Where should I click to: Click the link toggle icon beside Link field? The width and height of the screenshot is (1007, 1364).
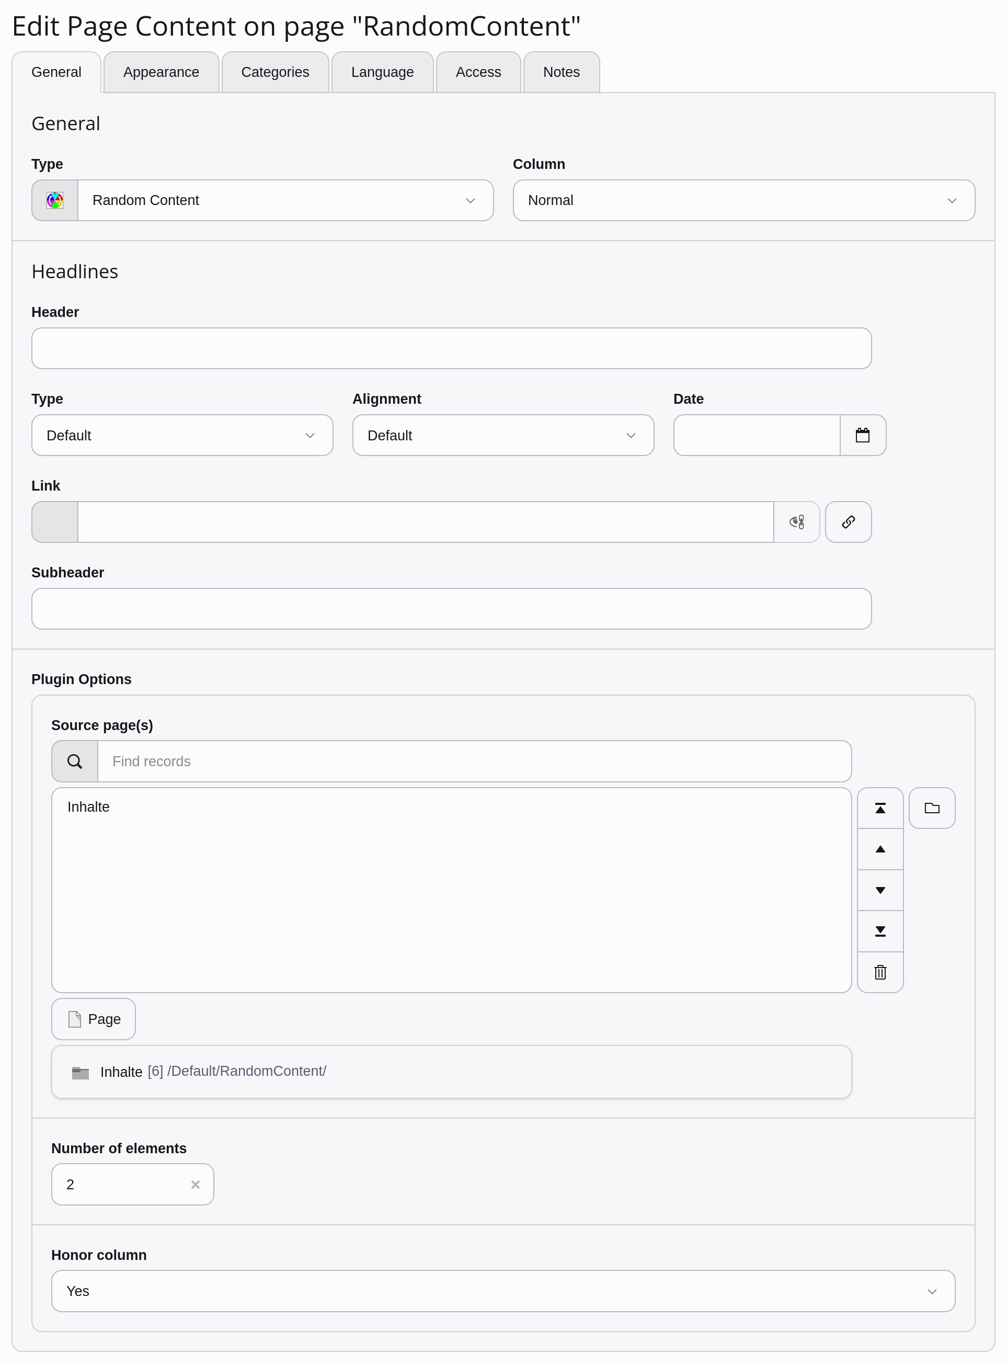pyautogui.click(x=797, y=522)
